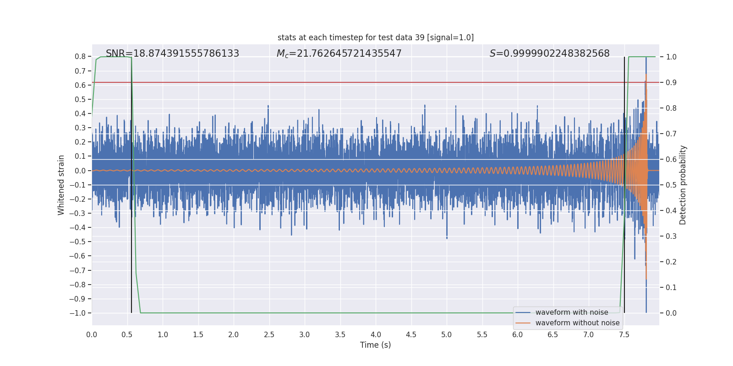The height and width of the screenshot is (366, 733).
Task: Click the 'Time (s)' x-axis label
Action: [x=375, y=345]
